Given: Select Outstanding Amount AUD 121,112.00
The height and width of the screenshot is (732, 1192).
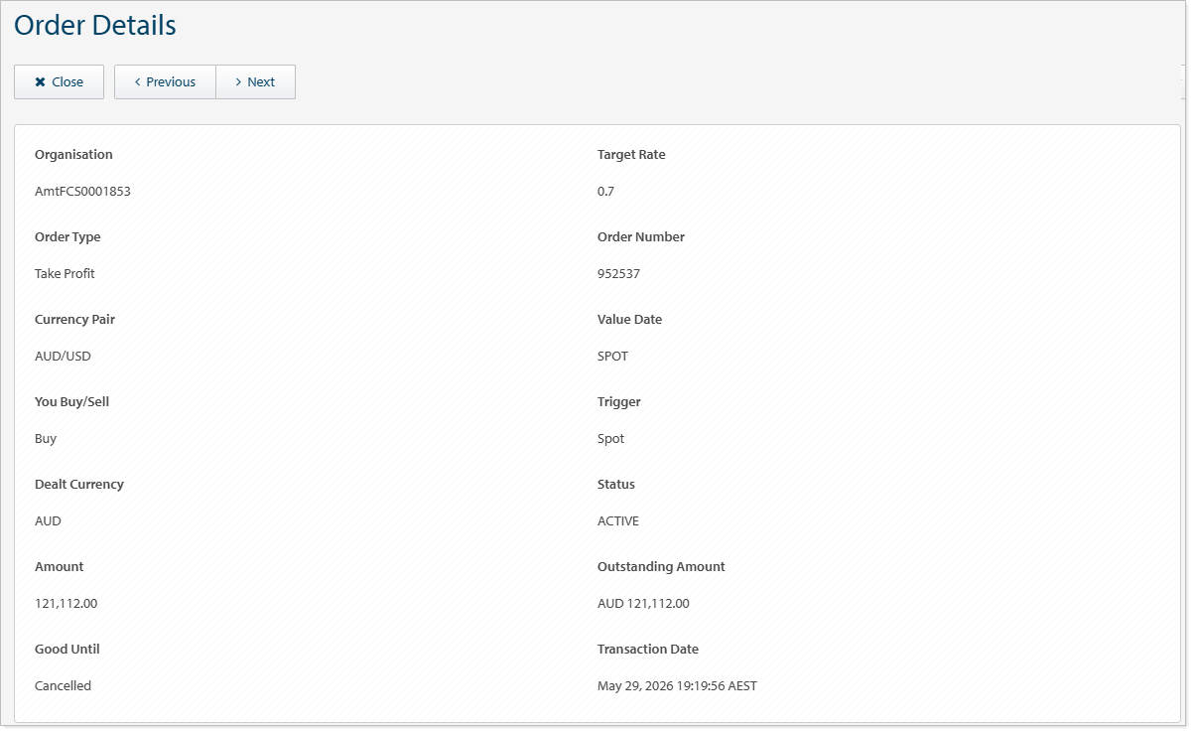Looking at the screenshot, I should tap(643, 604).
